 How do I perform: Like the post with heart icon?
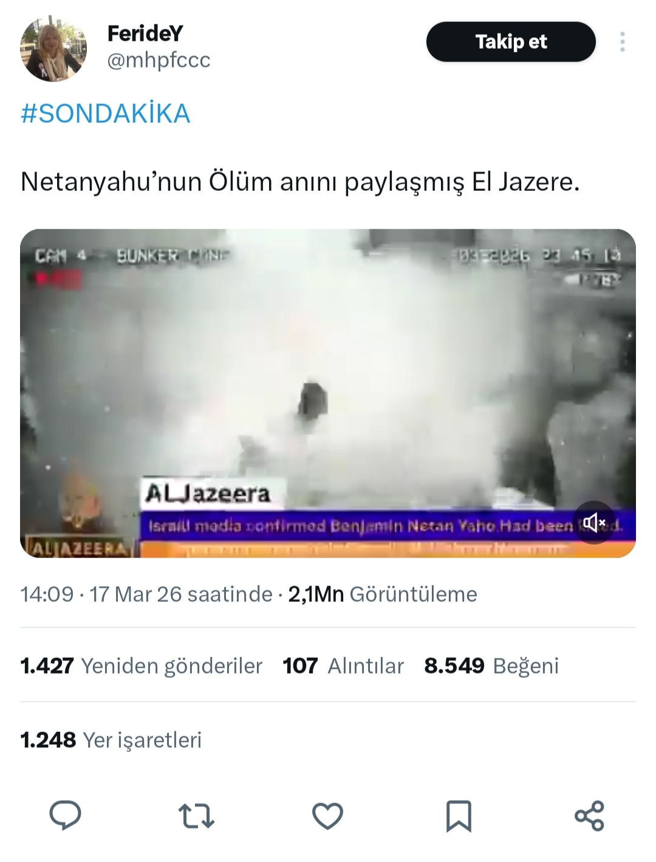click(327, 816)
